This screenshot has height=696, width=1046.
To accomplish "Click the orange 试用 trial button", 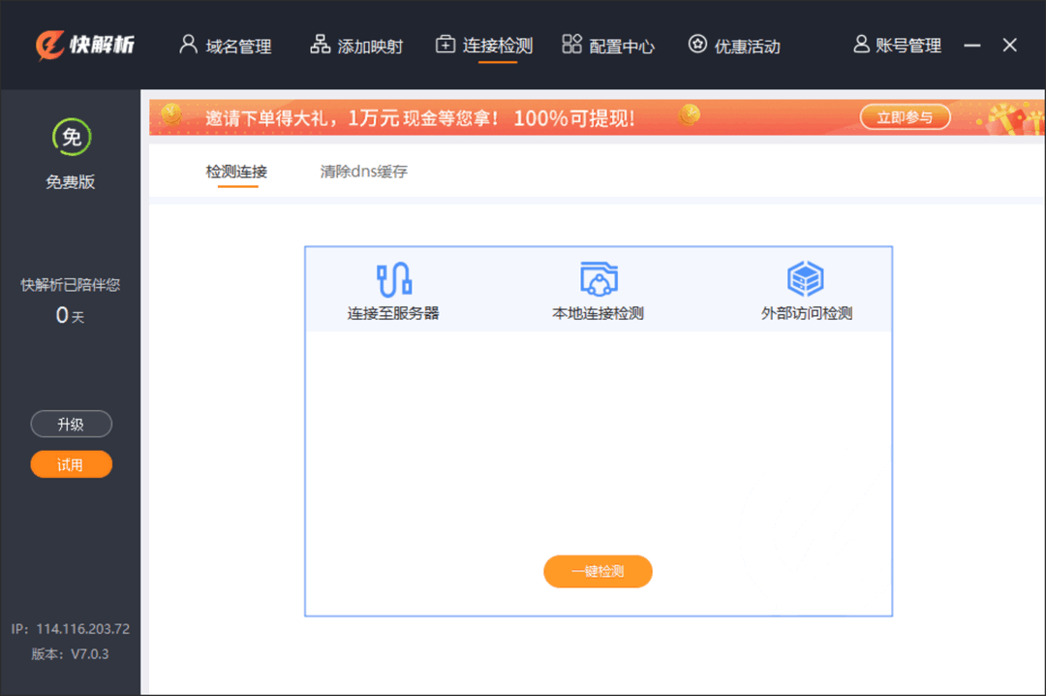I will pyautogui.click(x=71, y=463).
